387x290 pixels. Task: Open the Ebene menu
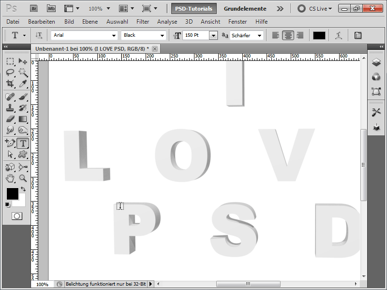90,22
